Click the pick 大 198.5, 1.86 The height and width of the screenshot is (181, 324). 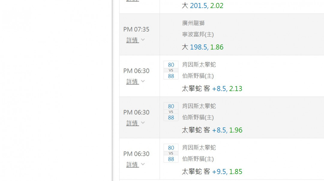[x=202, y=47]
